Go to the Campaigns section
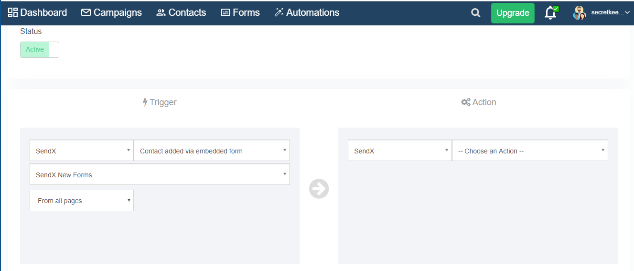Screen dimensions: 634x271 click(x=111, y=12)
